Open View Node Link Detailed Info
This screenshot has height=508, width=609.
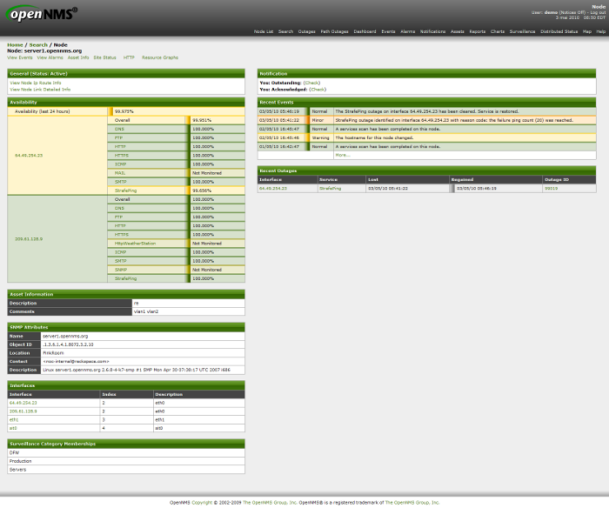click(40, 89)
